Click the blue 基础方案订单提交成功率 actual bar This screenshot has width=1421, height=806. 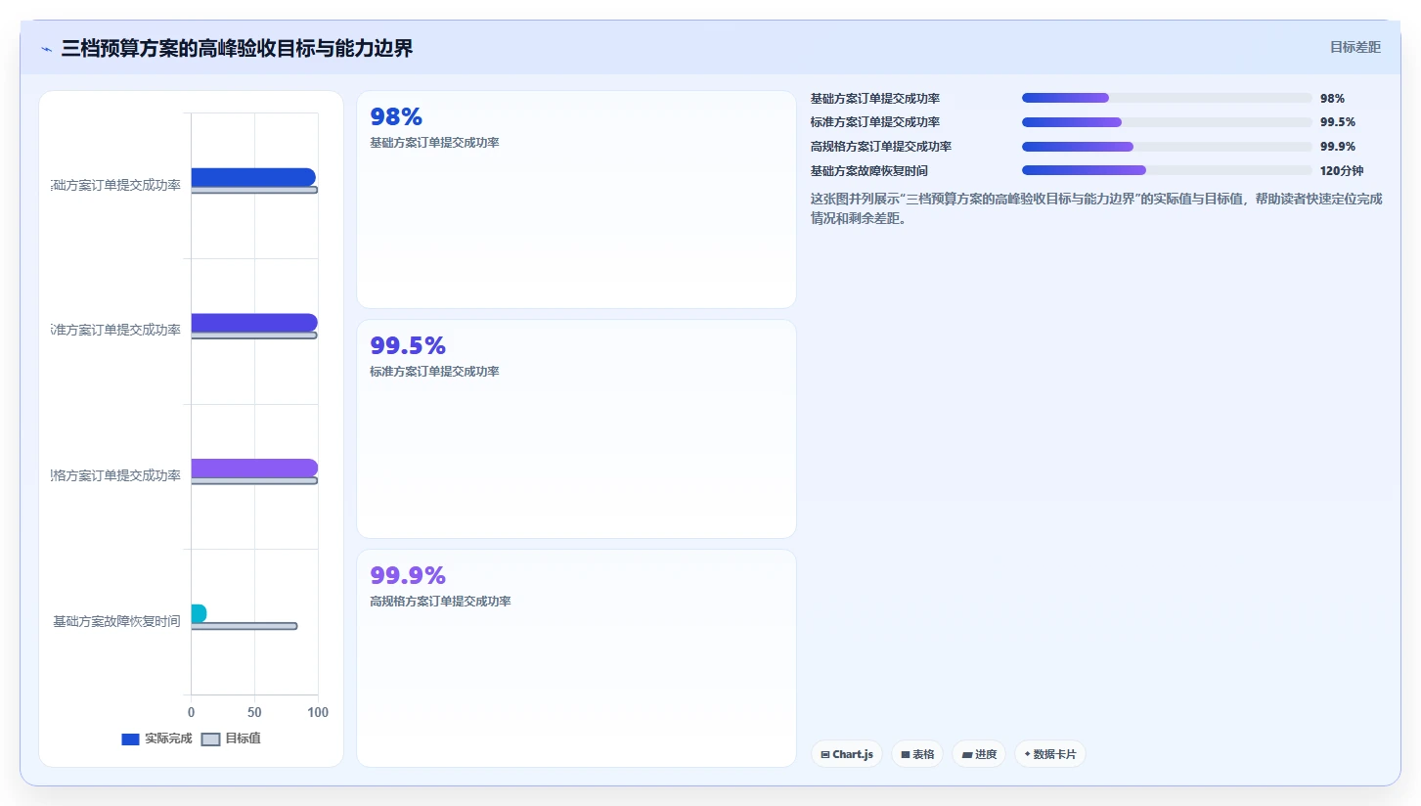[x=253, y=177]
